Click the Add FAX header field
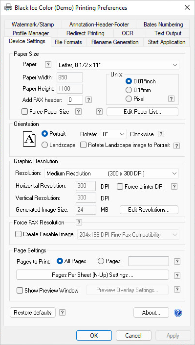 coord(75,100)
